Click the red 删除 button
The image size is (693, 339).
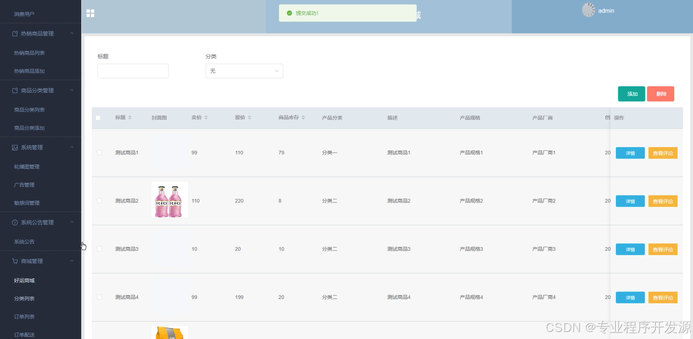pos(661,94)
